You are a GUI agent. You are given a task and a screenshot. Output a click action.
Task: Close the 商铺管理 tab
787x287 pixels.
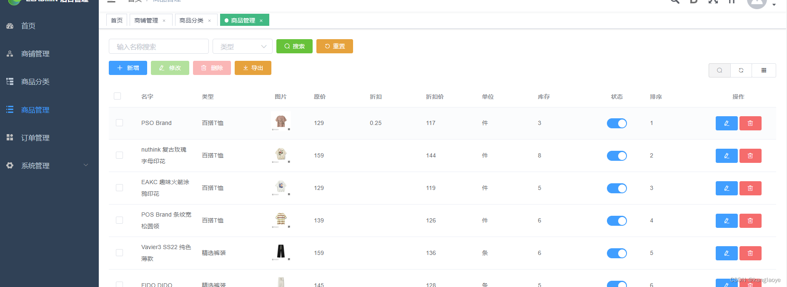coord(164,21)
